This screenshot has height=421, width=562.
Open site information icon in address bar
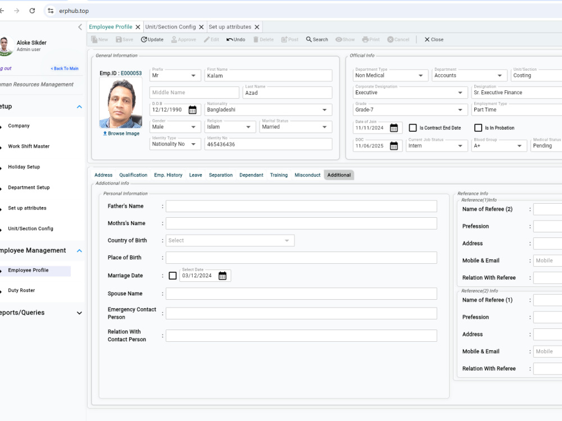[51, 11]
